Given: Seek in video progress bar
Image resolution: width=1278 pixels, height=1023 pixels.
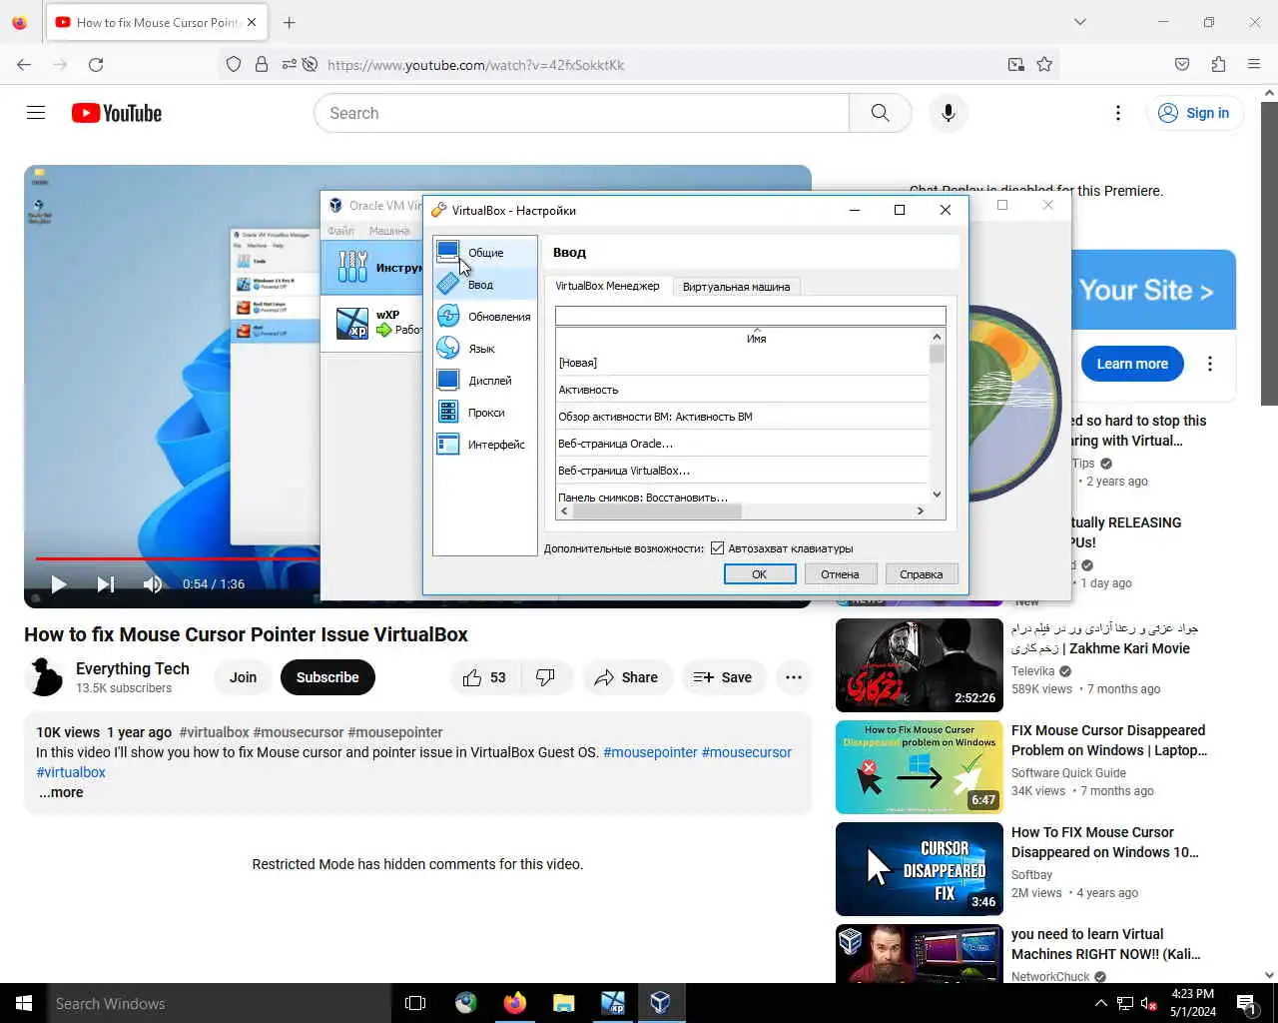Looking at the screenshot, I should coord(178,558).
